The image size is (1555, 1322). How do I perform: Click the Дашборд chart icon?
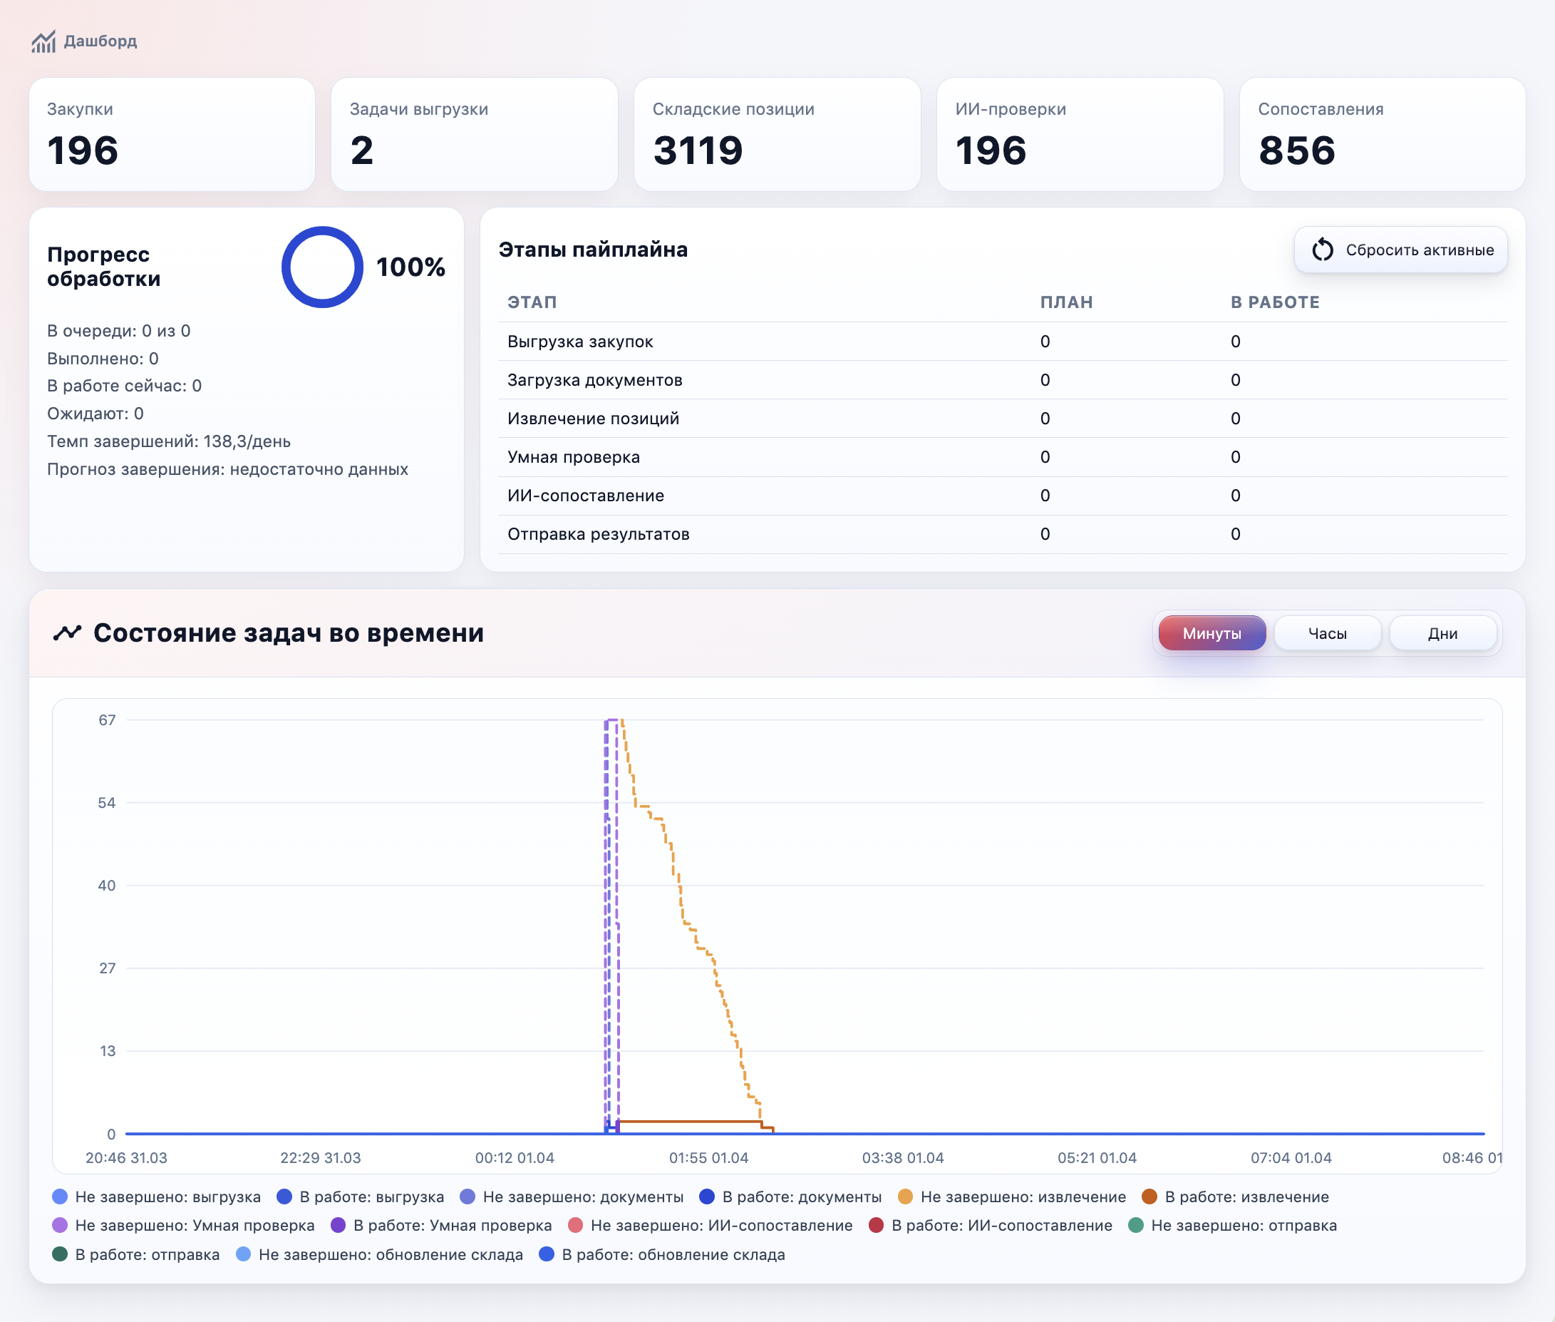tap(43, 41)
